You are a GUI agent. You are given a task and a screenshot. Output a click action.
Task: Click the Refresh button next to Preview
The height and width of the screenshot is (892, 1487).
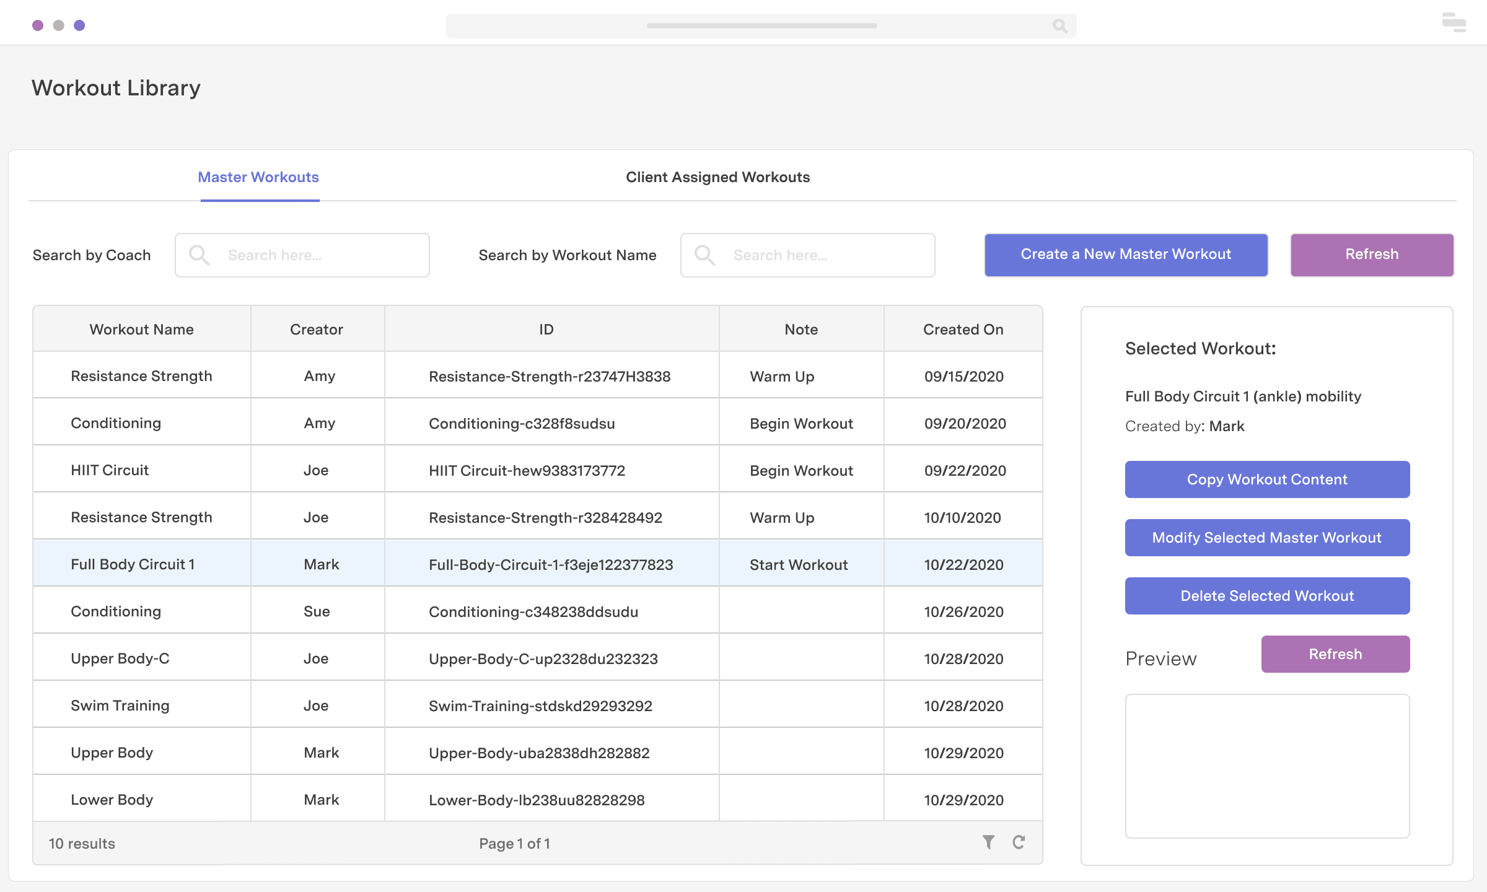[1335, 654]
